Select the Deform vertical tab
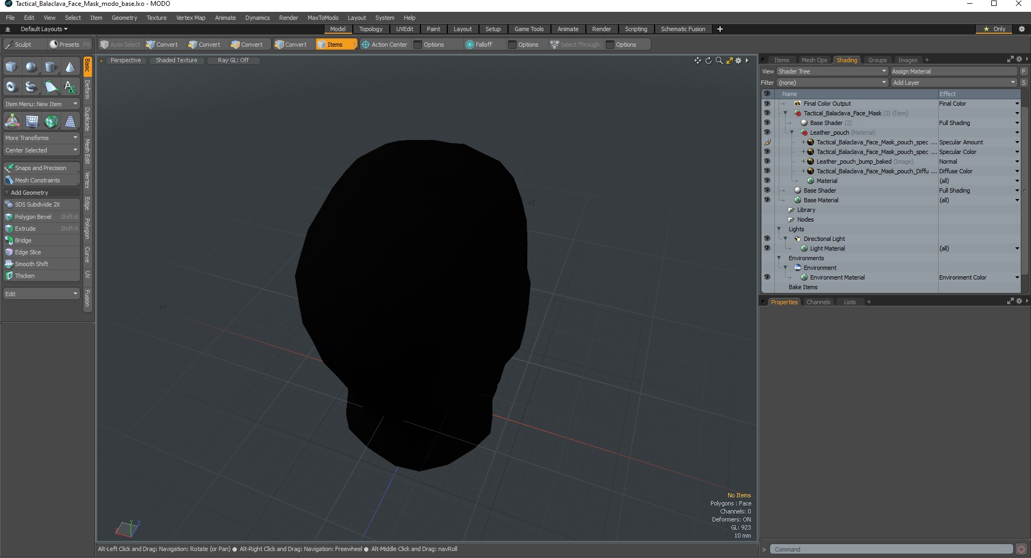Screen dimensions: 1031x558 click(88, 90)
